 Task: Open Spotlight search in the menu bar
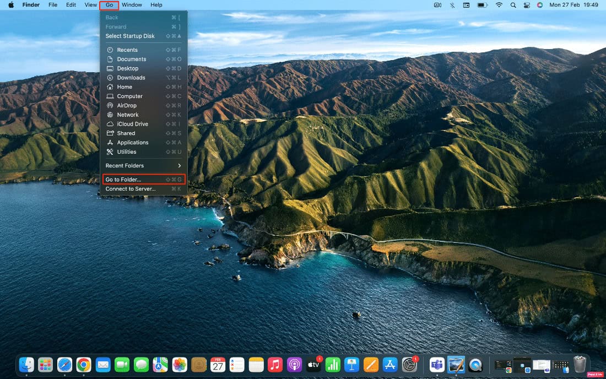coord(512,5)
